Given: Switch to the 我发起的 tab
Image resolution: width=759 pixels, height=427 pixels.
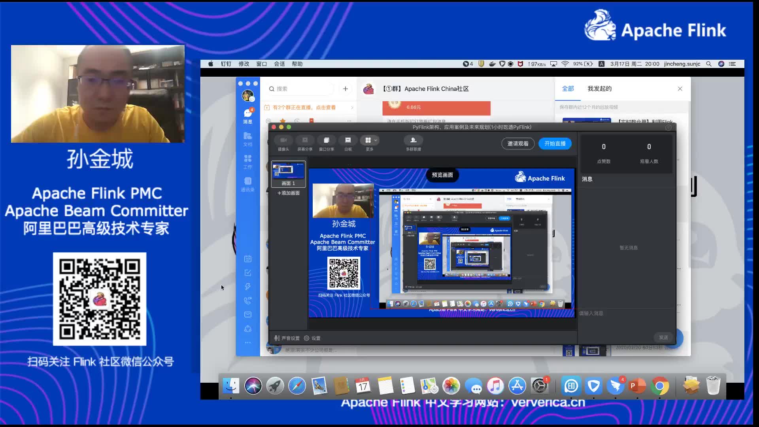Looking at the screenshot, I should click(599, 89).
